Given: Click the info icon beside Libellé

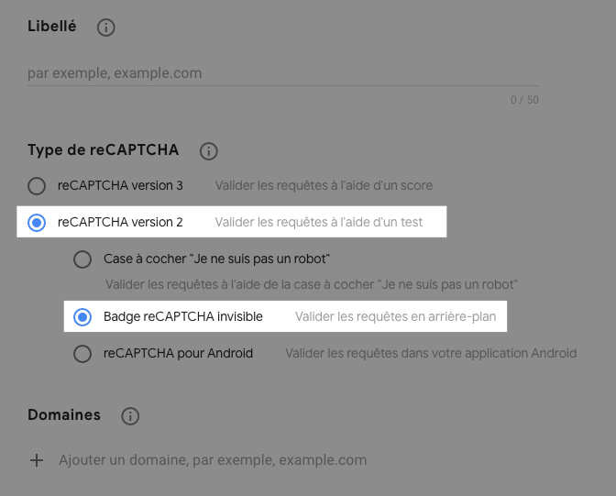Looking at the screenshot, I should [x=105, y=28].
